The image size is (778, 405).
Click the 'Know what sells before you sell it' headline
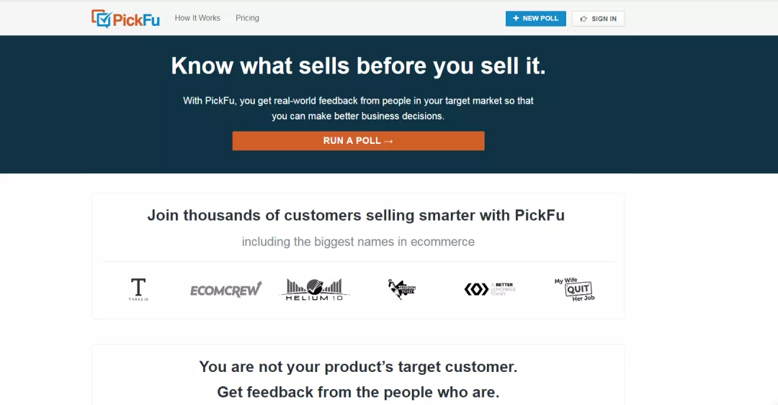coord(358,65)
